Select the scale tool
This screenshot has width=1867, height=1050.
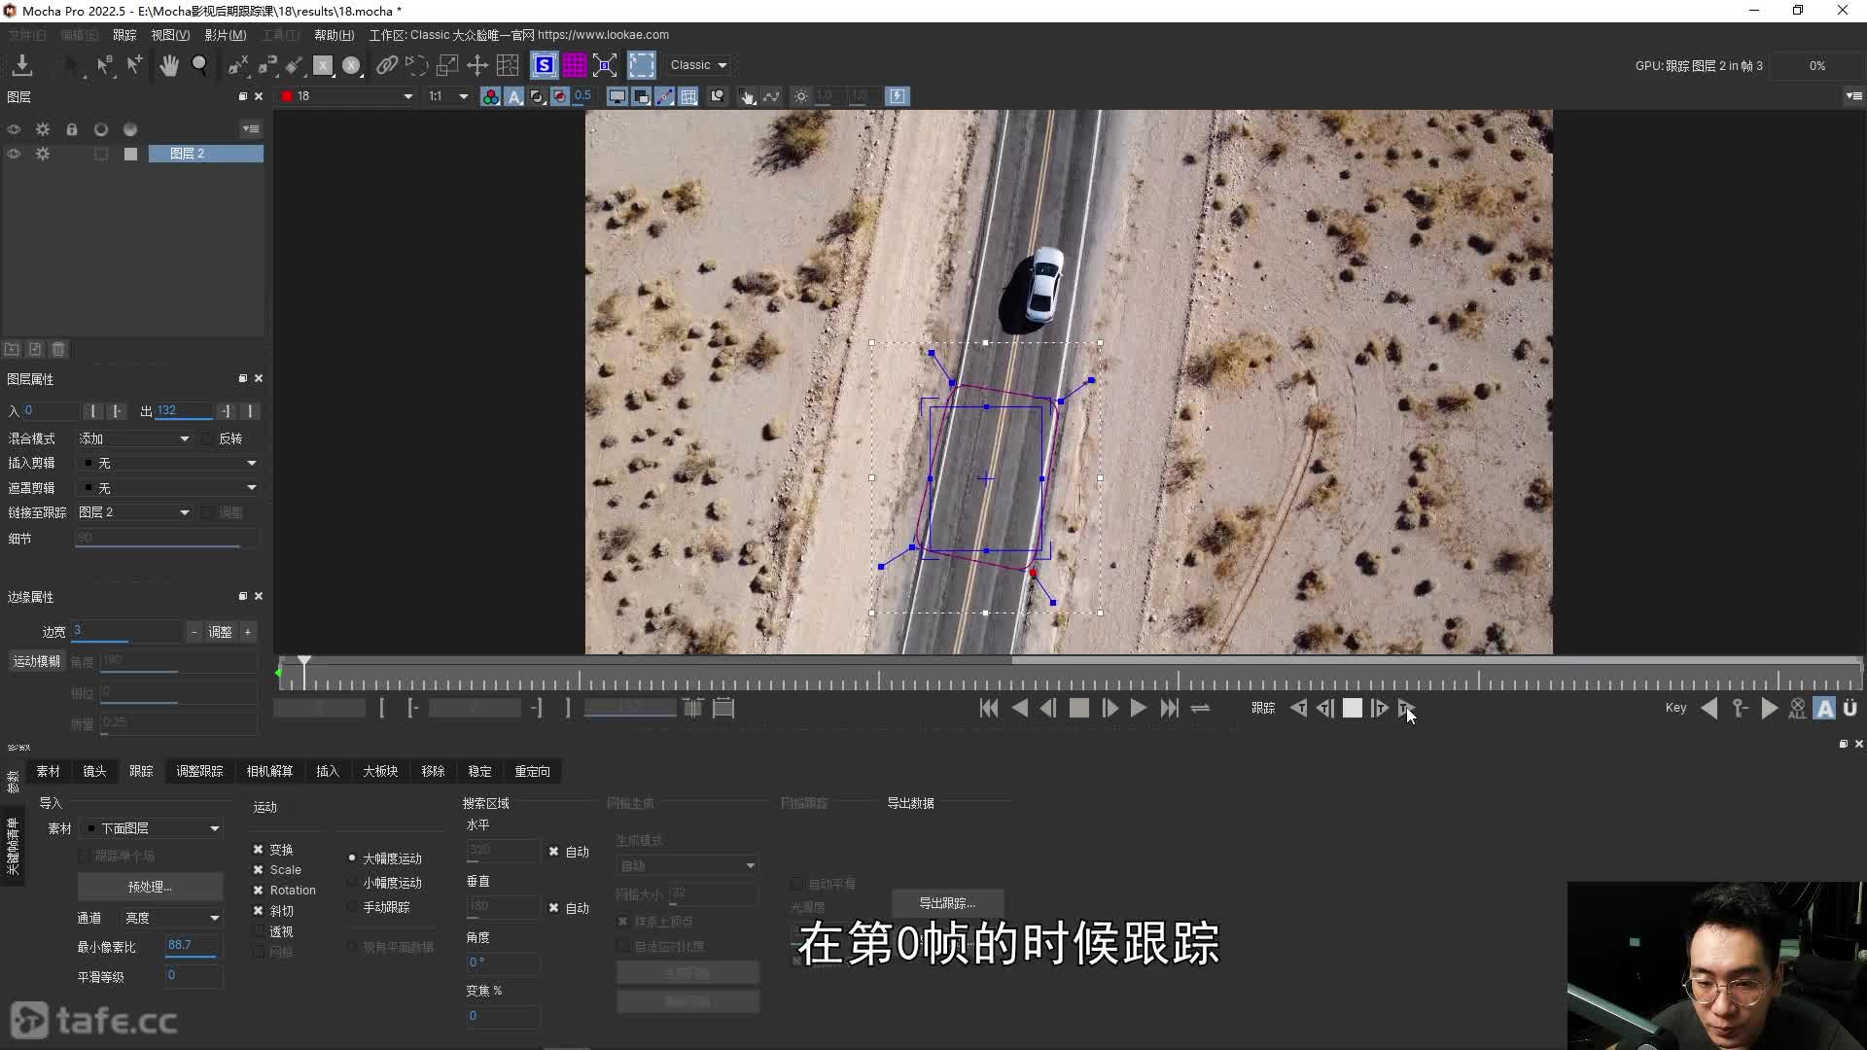point(446,65)
